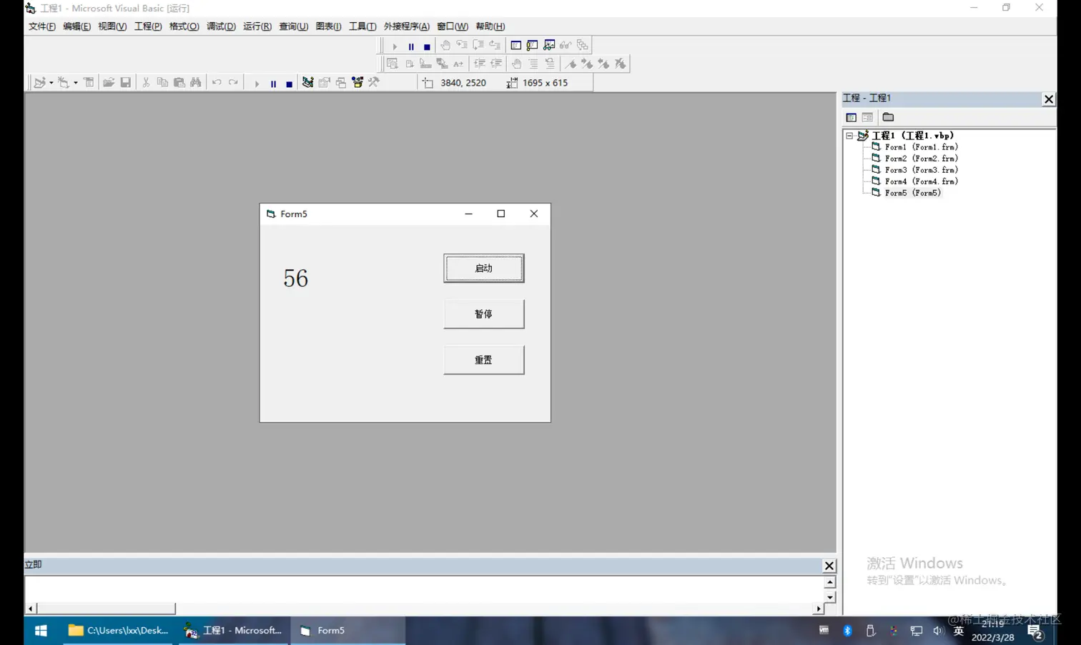Viewport: 1081px width, 645px height.
Task: Close the 工程 - 工程1 project panel
Action: click(x=1048, y=99)
